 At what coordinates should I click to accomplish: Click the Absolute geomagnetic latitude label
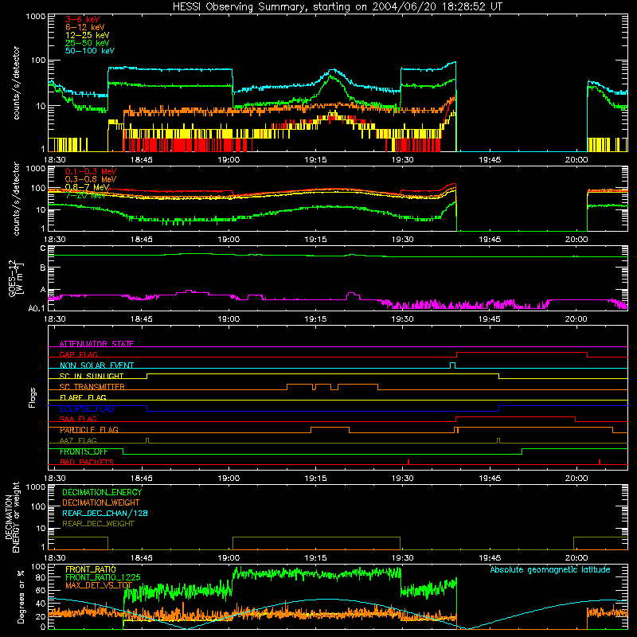pos(550,569)
